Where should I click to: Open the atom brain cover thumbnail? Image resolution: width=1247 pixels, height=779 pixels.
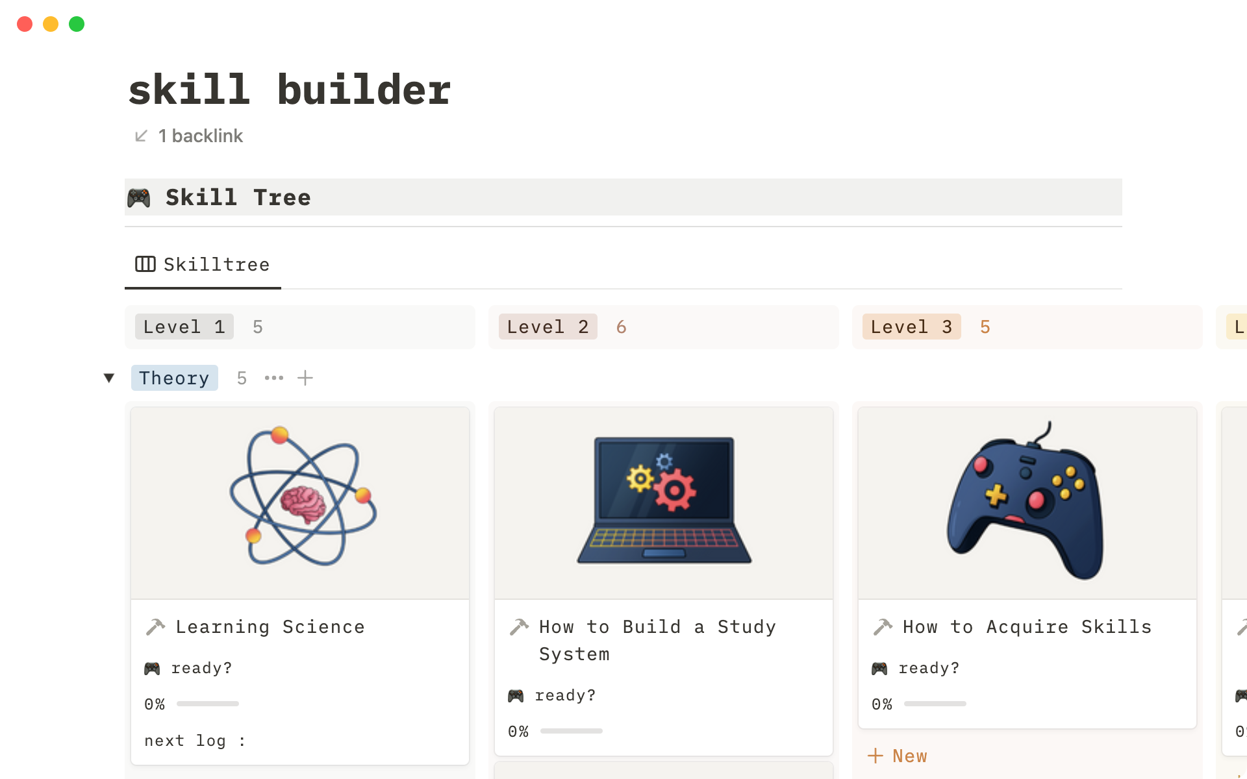click(300, 502)
